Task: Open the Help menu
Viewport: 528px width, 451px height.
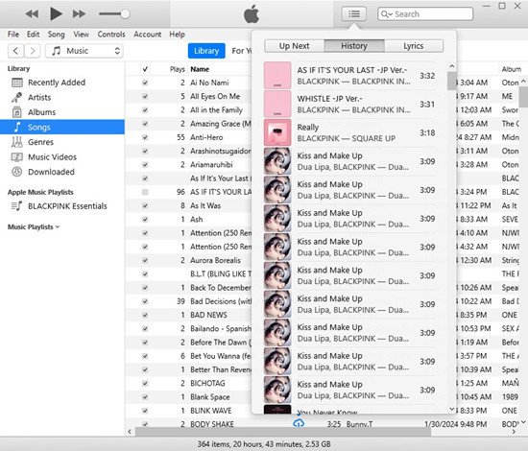Action: [x=178, y=35]
